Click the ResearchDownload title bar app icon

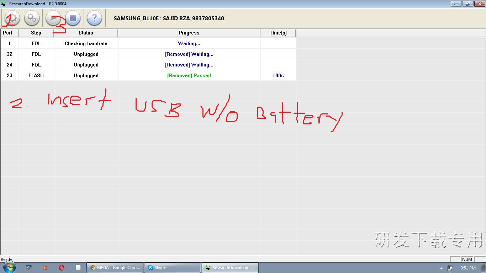pyautogui.click(x=4, y=4)
